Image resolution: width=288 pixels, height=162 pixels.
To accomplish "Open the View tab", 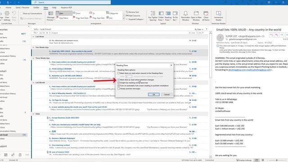I will (x=46, y=8).
